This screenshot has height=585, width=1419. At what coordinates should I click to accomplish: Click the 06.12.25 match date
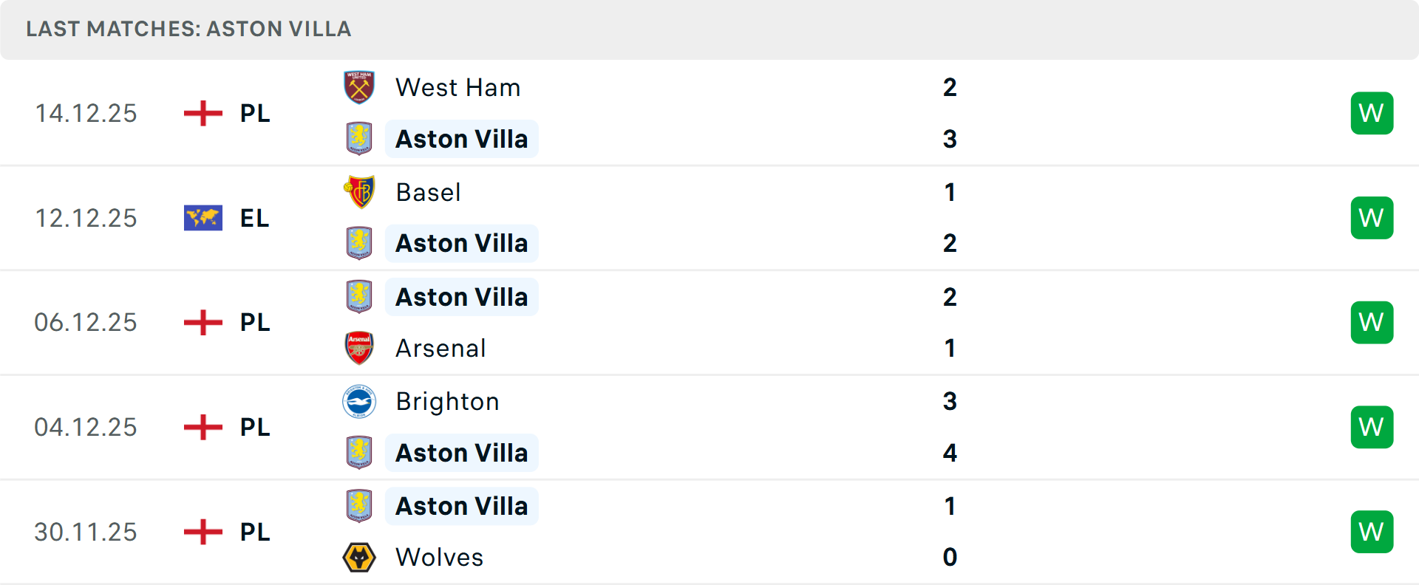coord(86,323)
